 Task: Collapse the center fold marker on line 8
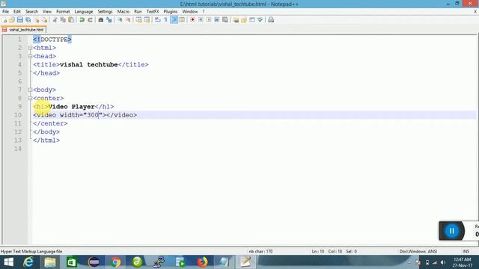click(x=30, y=98)
